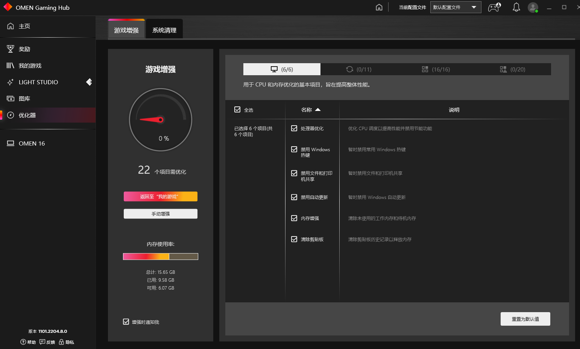Screen dimensions: 580x349
Task: Uncheck 处理器优化 checkbox
Action: coord(294,128)
